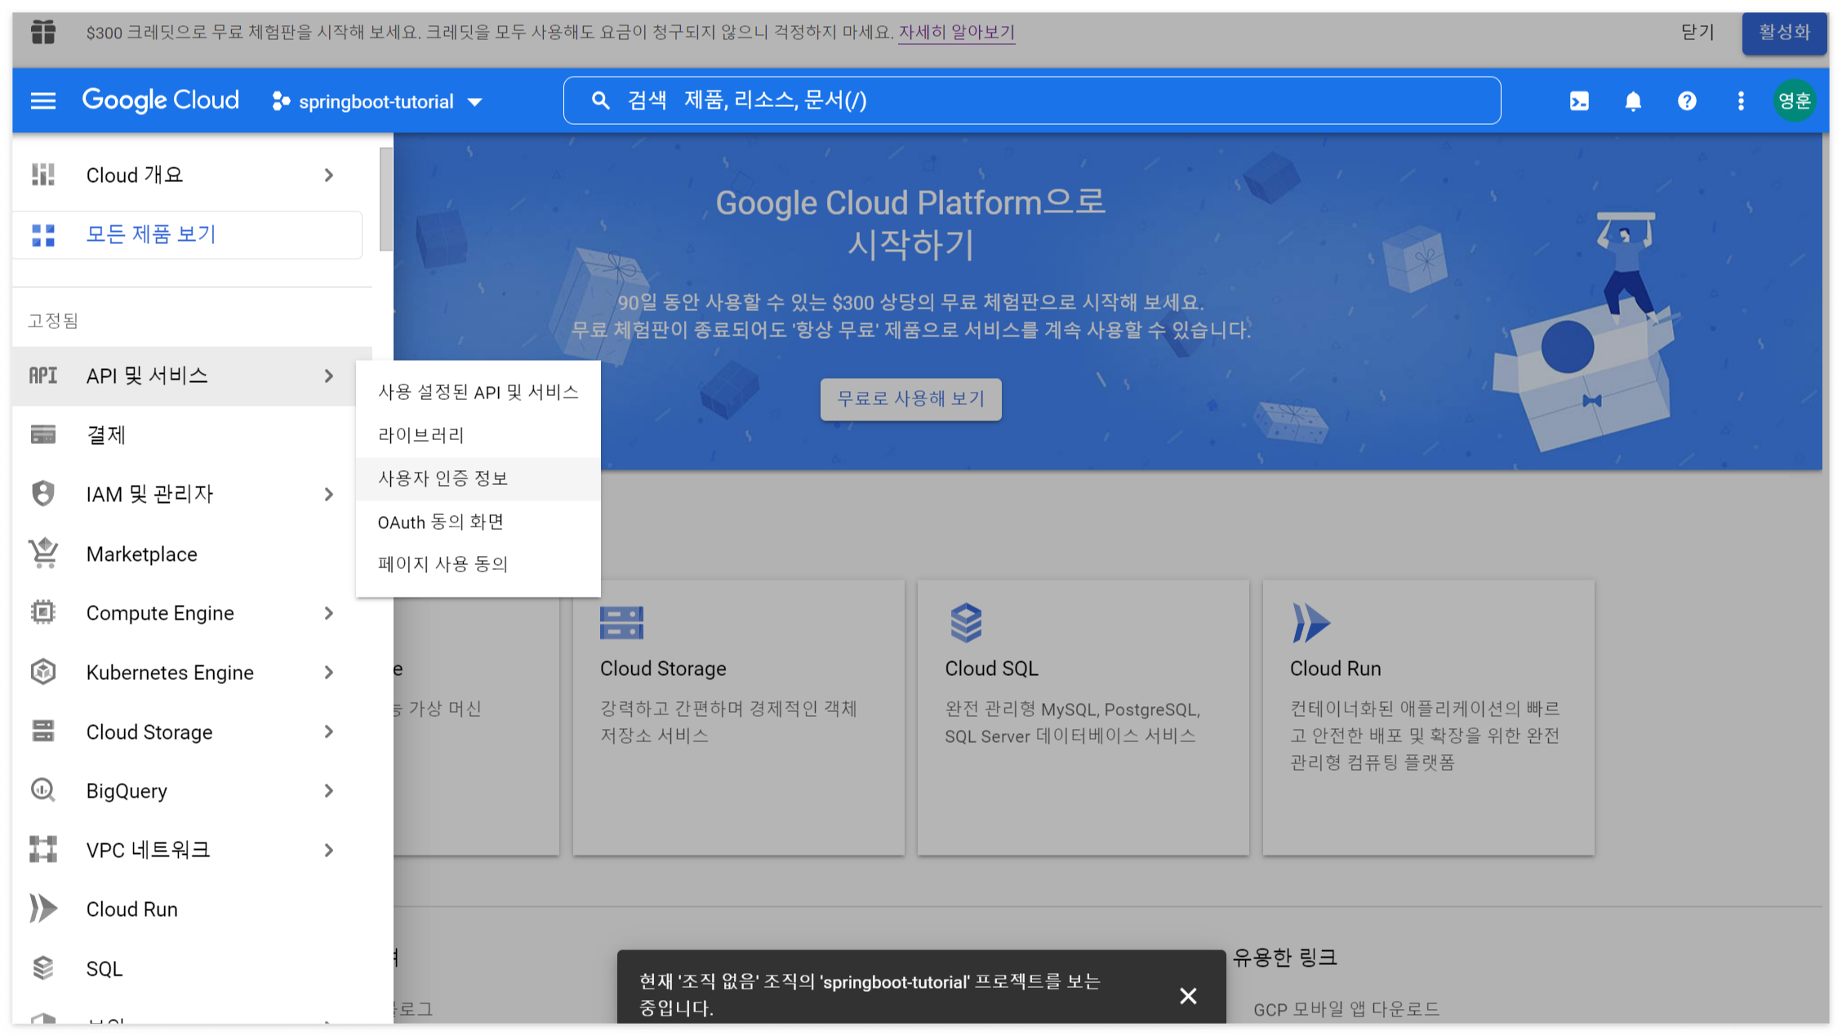
Task: Expand the Compute Engine submenu arrow
Action: (328, 613)
